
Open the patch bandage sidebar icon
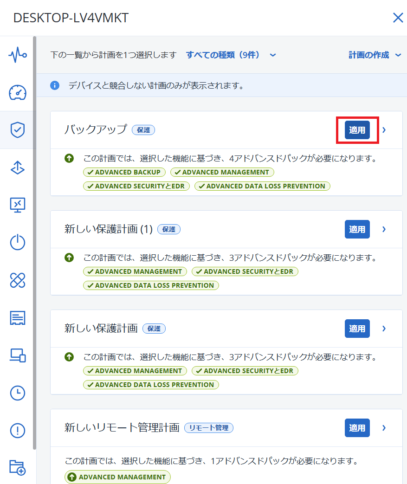tap(18, 280)
